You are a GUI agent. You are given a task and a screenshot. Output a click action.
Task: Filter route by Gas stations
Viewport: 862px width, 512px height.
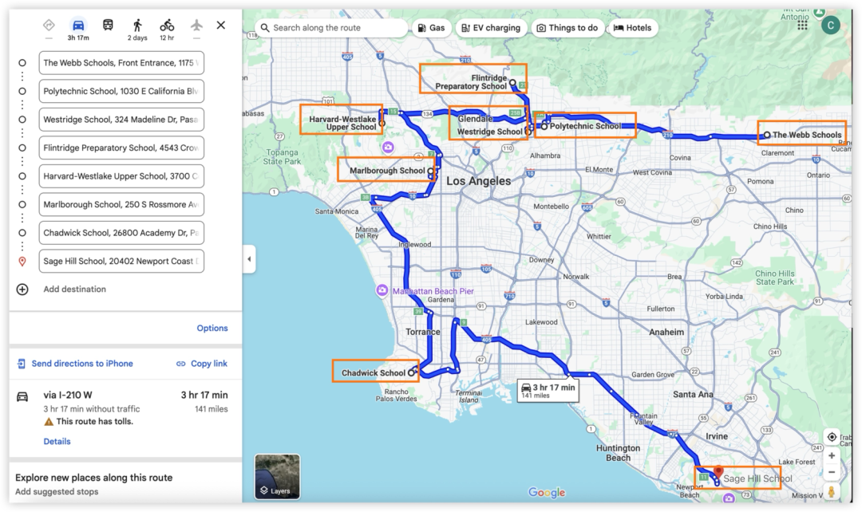pos(432,27)
